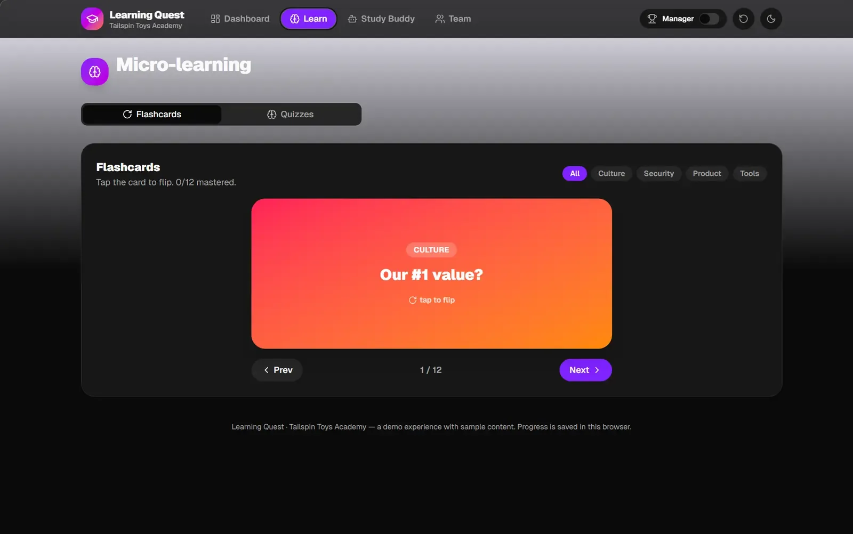This screenshot has width=853, height=534.
Task: Click the 'Tap the card to flip. 0/12 mastered.' text
Action: [166, 182]
